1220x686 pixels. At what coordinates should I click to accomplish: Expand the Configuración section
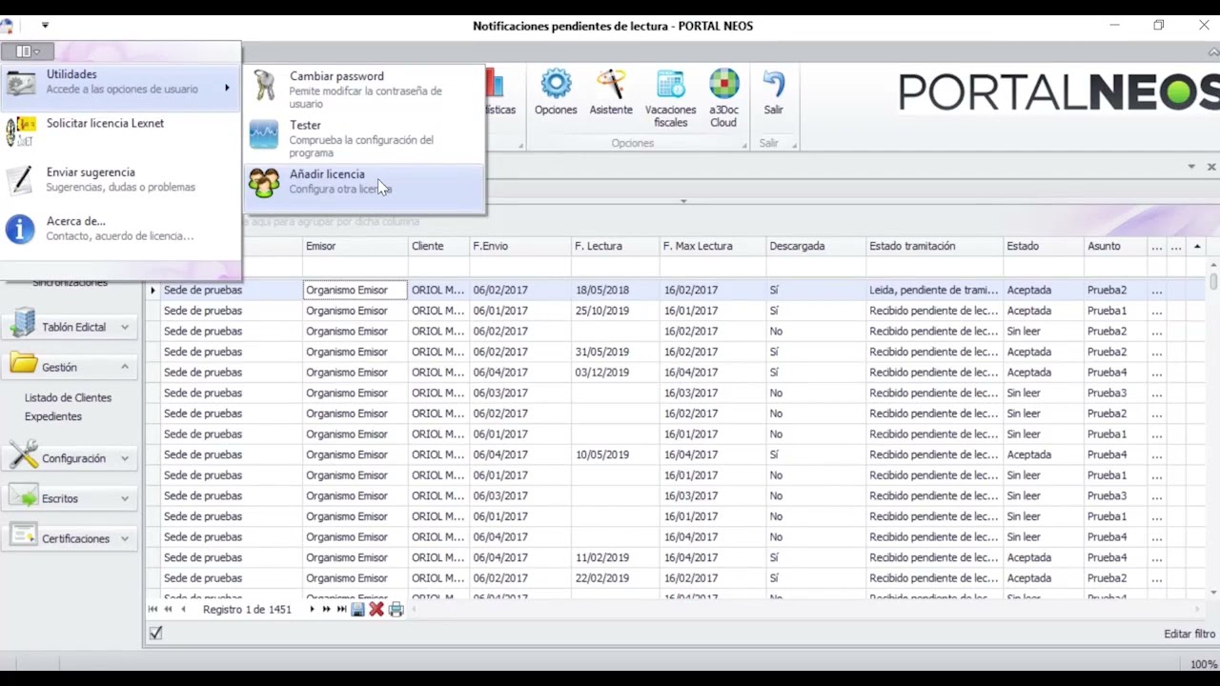(x=125, y=458)
